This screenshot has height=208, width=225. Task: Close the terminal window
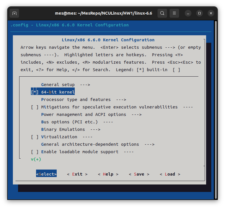(211, 13)
